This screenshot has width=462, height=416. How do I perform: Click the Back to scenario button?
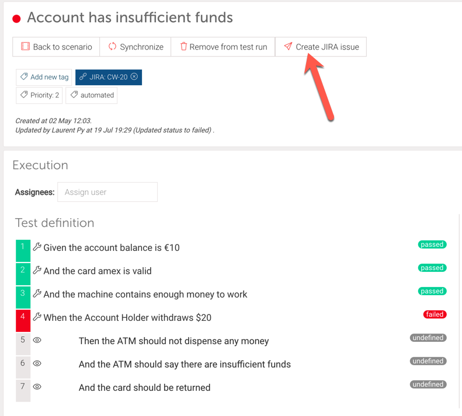pos(56,47)
